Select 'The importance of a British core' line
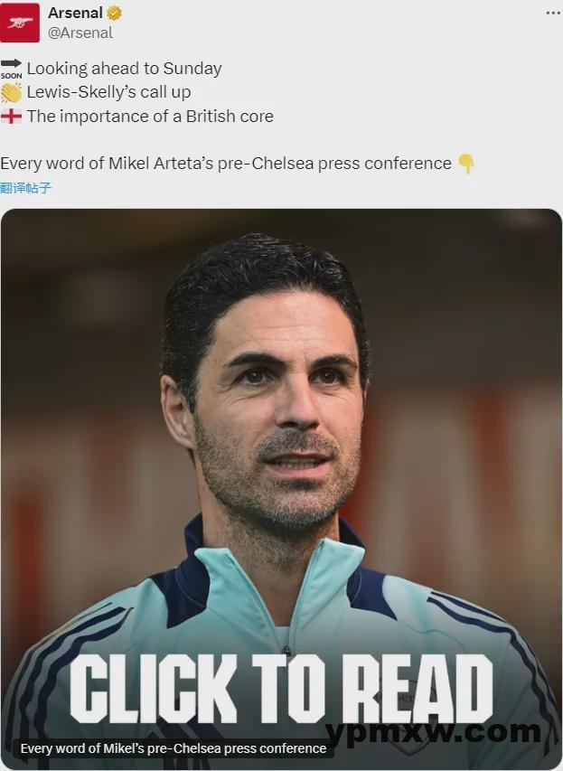Viewport: 563px width, 771px height. (150, 116)
